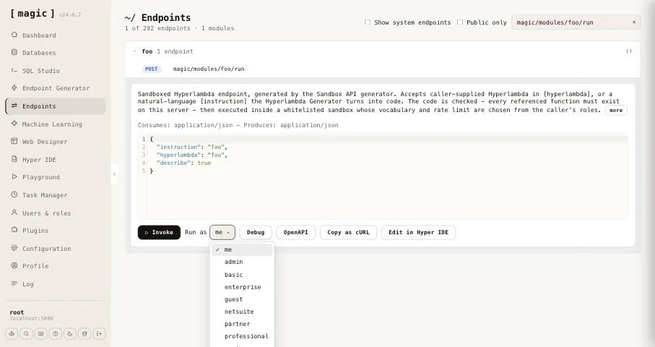Viewport: 655px width, 347px height.
Task: Click Edit in Hyper IDE
Action: coord(419,233)
